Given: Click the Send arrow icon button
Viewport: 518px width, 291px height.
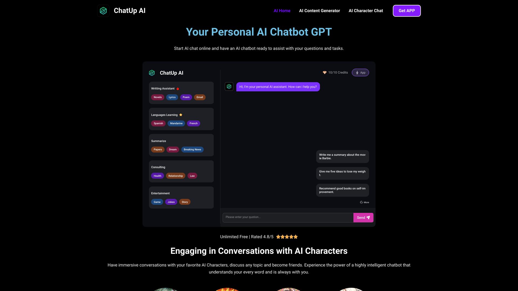Looking at the screenshot, I should [369, 217].
